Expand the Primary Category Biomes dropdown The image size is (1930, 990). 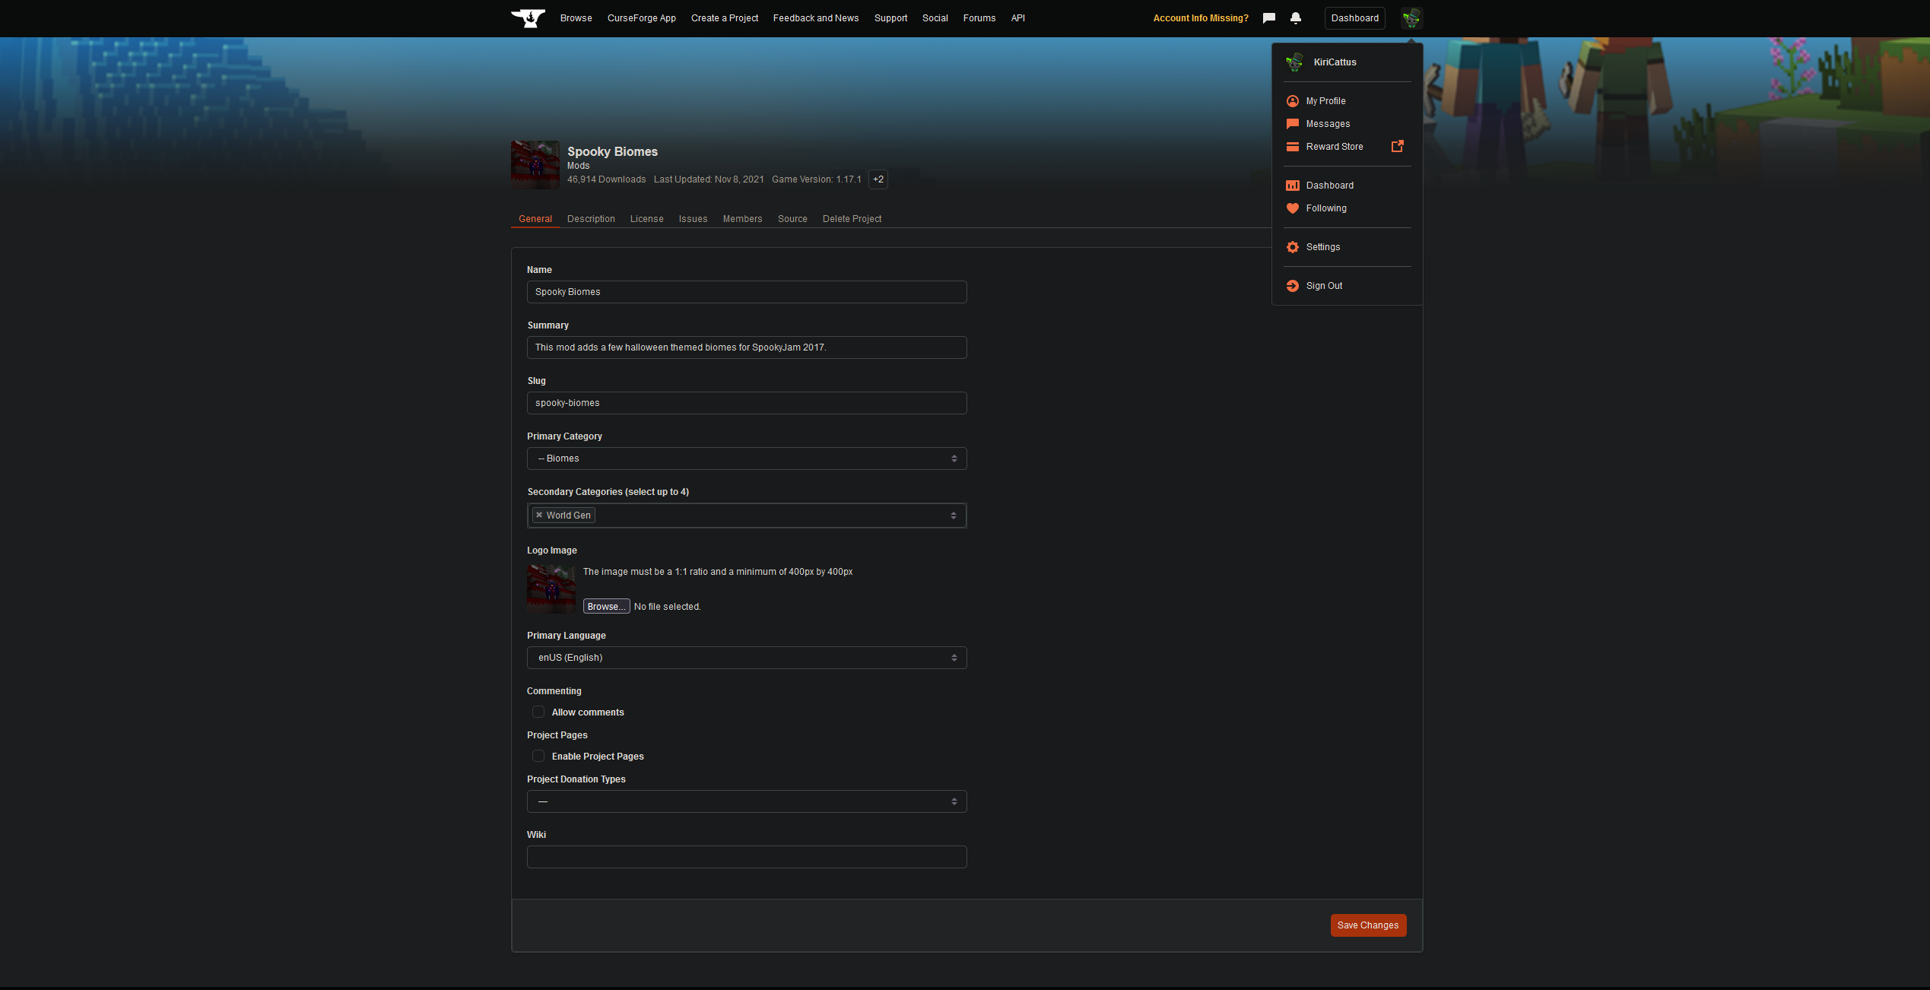coord(746,459)
